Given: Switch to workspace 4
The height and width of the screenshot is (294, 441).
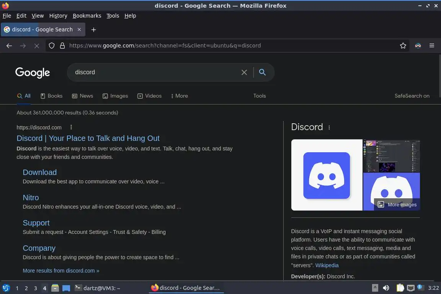Looking at the screenshot, I should tap(44, 288).
